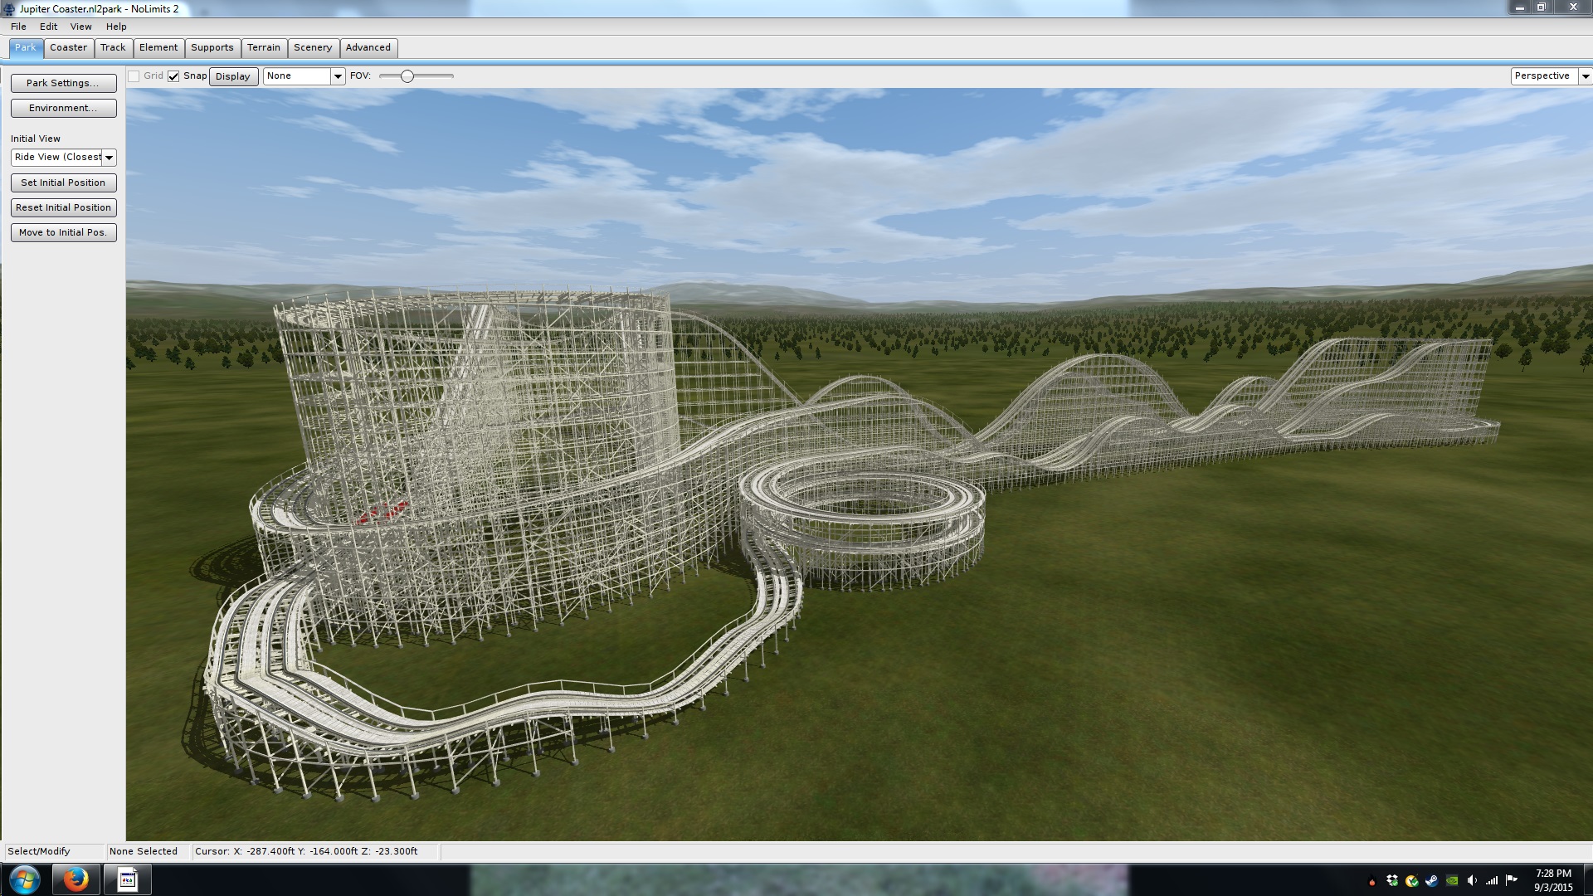
Task: Open the None dropdown beside Display
Action: 337,76
